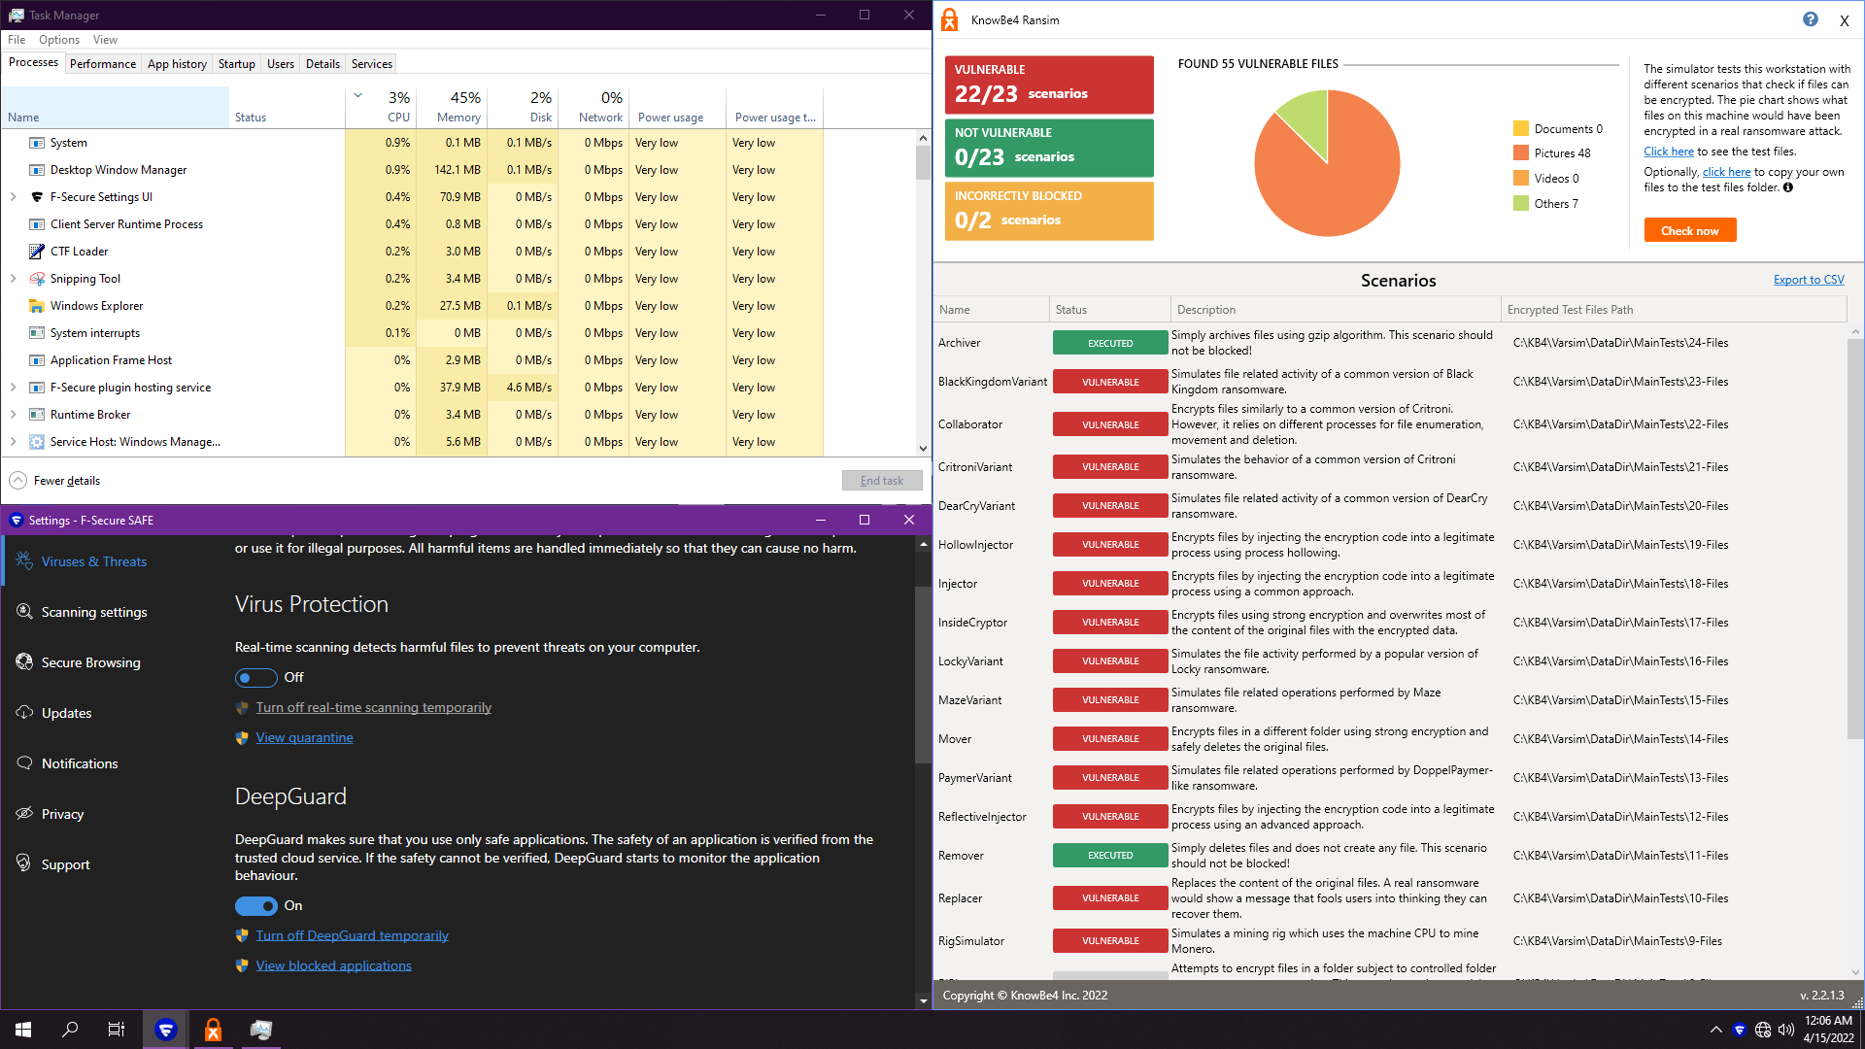1865x1049 pixels.
Task: Open Secure Browsing globe icon
Action: [24, 661]
